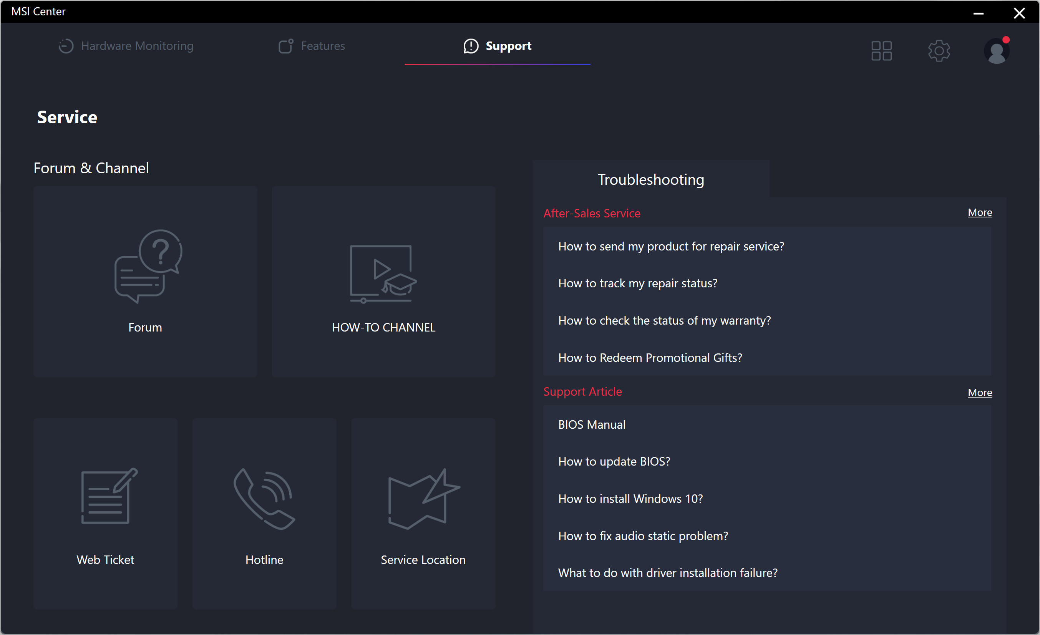Switch to the Hardware Monitoring tab
This screenshot has height=635, width=1040.
[x=126, y=46]
